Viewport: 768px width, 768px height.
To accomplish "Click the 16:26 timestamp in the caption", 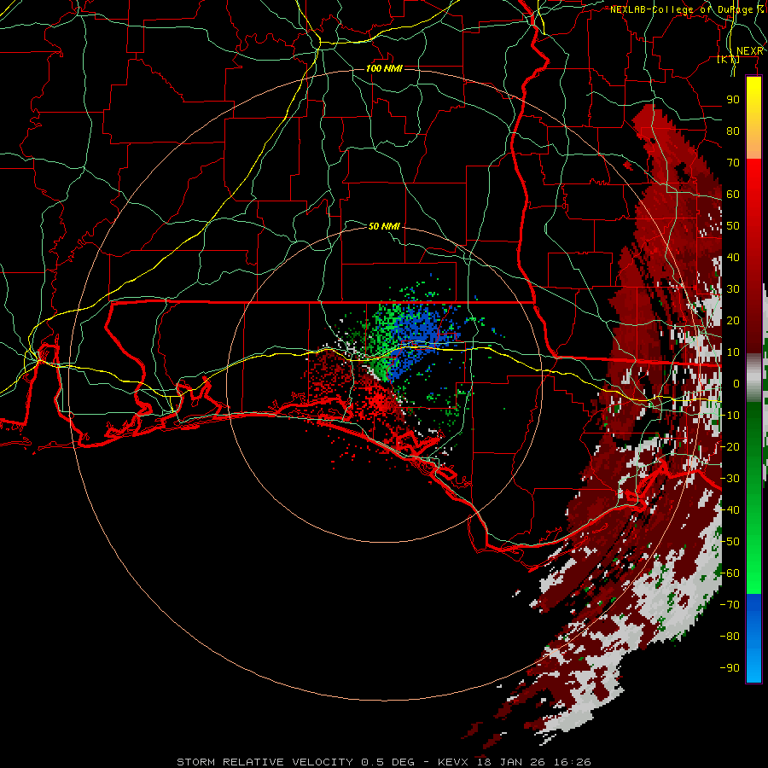I will coord(572,762).
